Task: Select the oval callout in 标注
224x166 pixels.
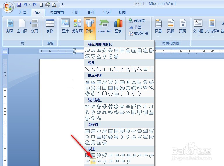Action: pyautogui.click(x=99, y=155)
